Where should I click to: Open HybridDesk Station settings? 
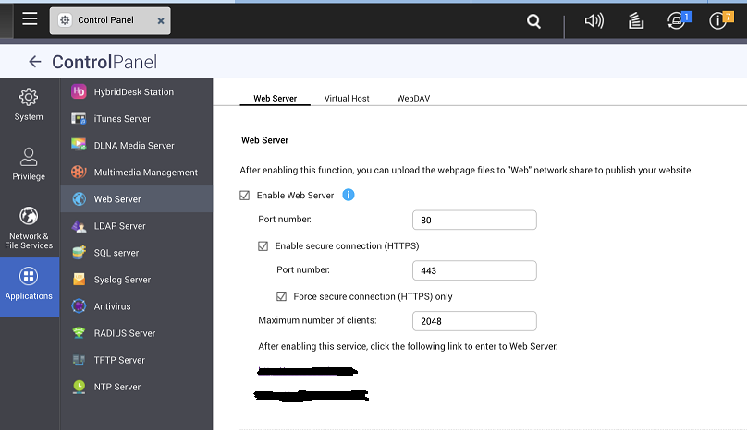(x=137, y=91)
